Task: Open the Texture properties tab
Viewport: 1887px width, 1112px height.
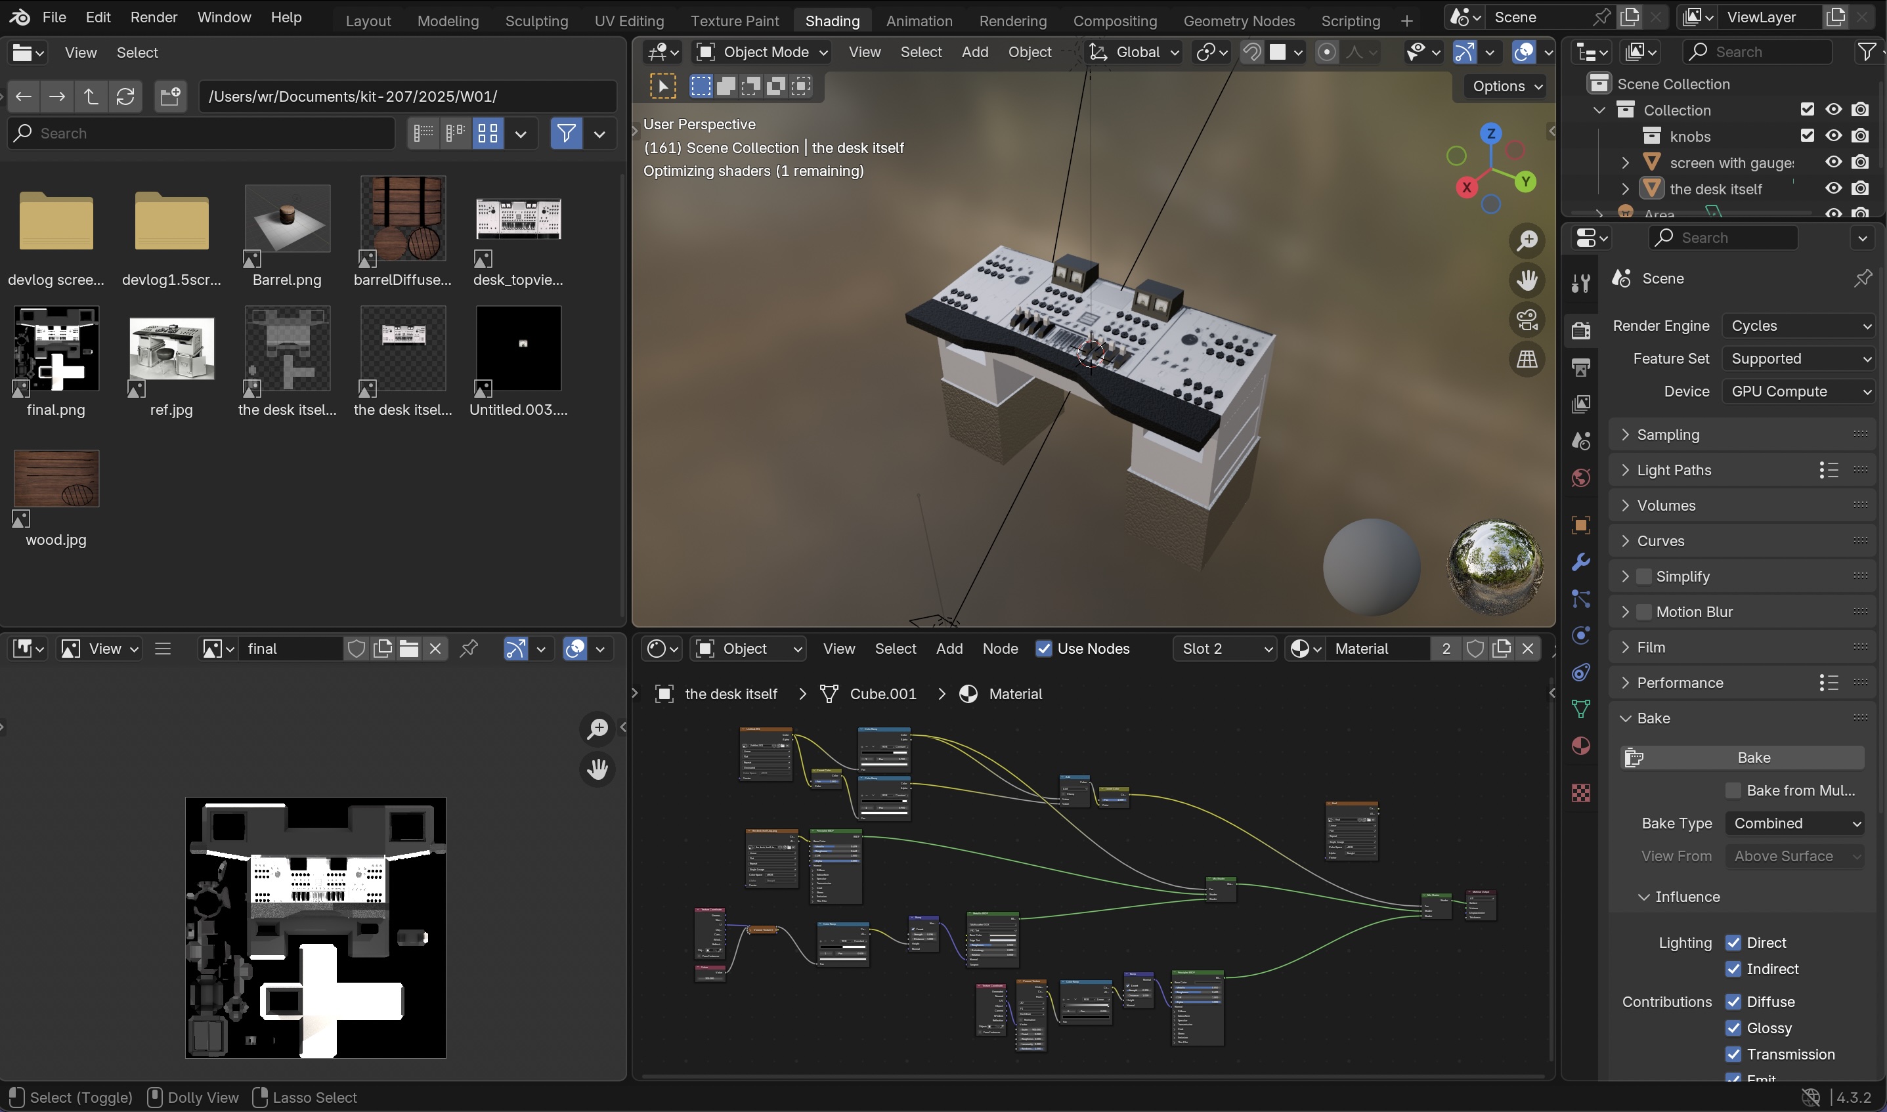Action: click(x=1580, y=793)
